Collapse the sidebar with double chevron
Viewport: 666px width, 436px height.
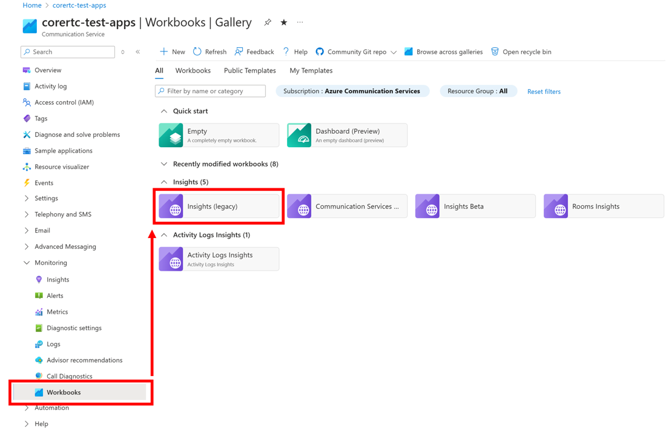point(137,52)
